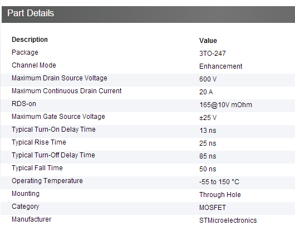Click the Part Details header bar
295x235 pixels.
(x=148, y=15)
